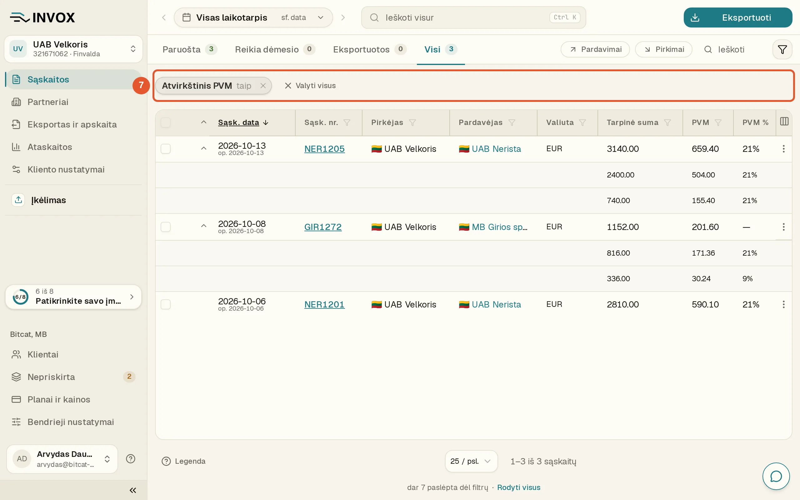Select the NER1201 invoice checkbox
This screenshot has height=500, width=800.
[166, 304]
